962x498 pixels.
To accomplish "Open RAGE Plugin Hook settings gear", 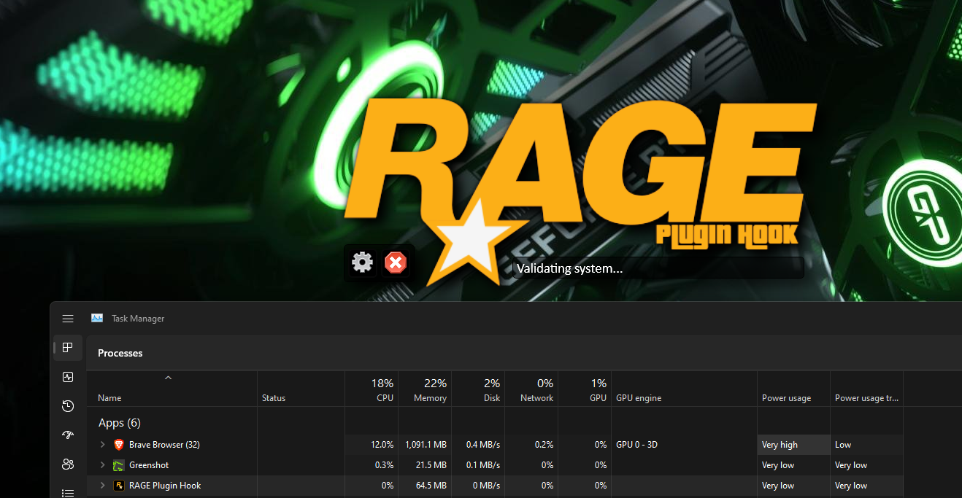I will pos(362,262).
